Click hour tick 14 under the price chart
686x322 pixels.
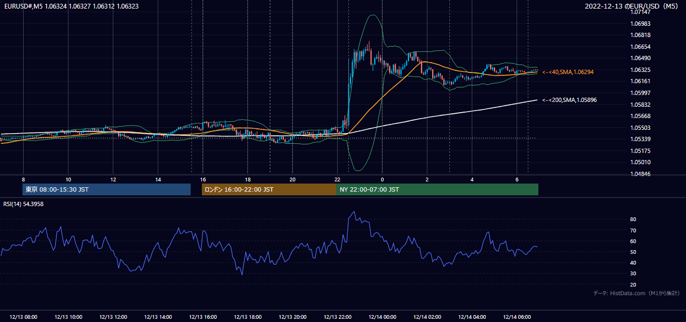pos(158,179)
